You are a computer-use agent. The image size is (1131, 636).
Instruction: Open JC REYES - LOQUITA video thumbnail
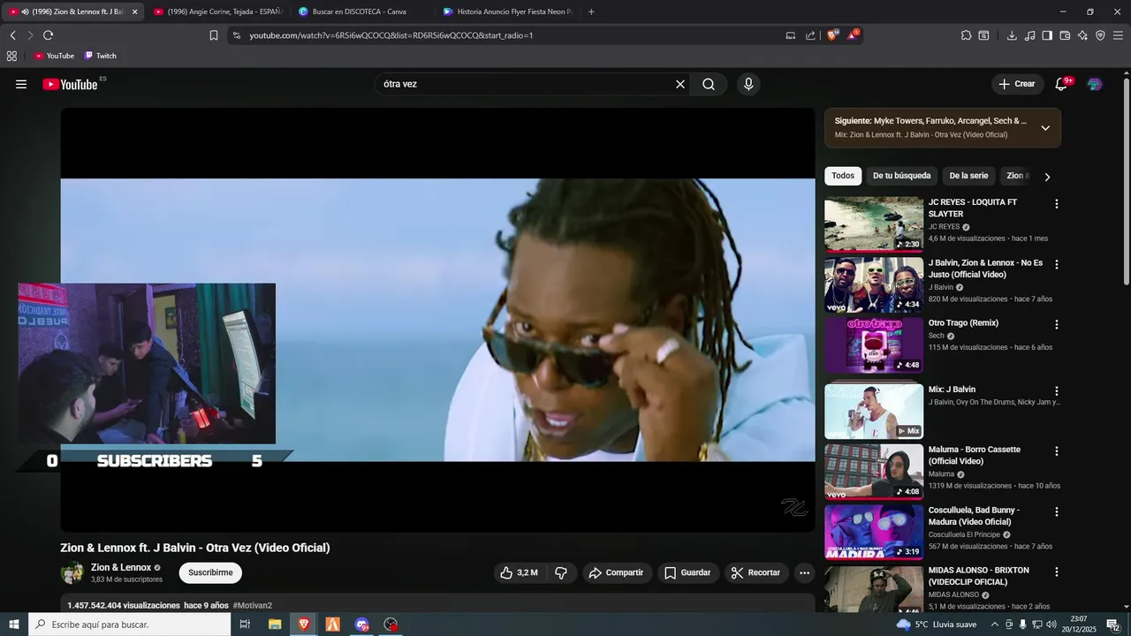coord(874,224)
